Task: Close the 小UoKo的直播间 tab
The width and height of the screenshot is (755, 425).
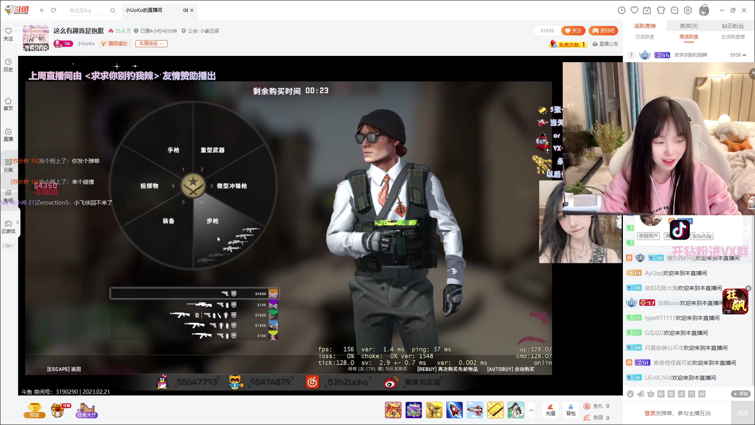Action: (192, 10)
